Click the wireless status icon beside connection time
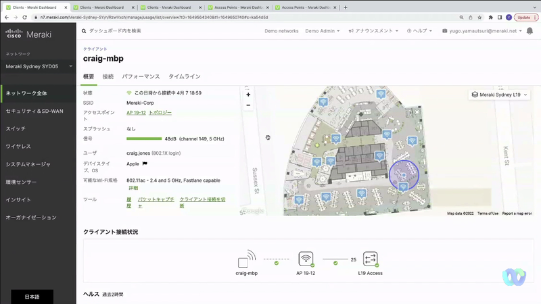This screenshot has width=541, height=304. point(129,93)
